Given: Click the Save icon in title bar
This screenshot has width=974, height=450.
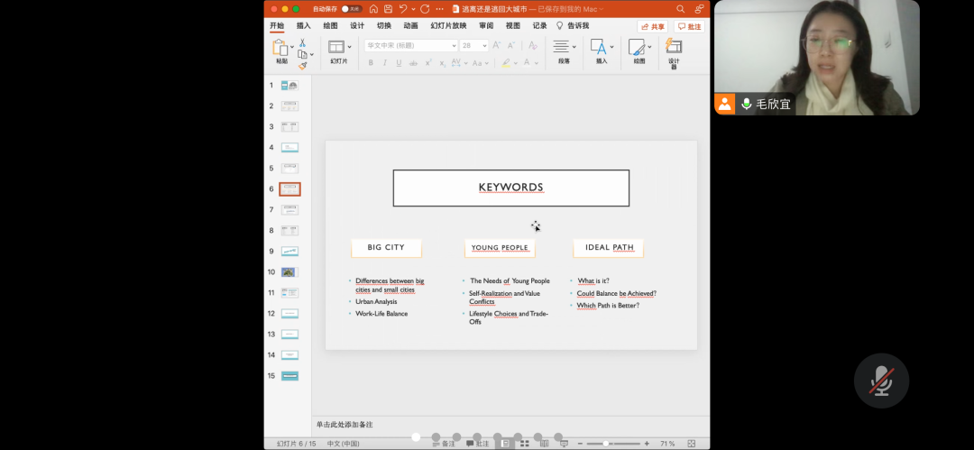Looking at the screenshot, I should (x=387, y=9).
